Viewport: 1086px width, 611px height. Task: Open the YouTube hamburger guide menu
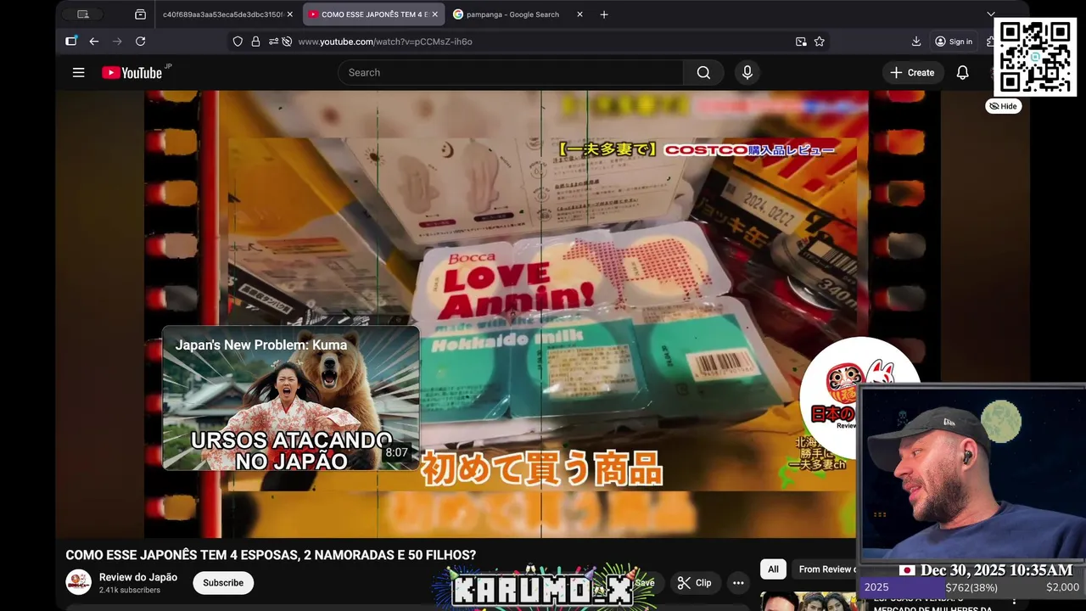[78, 73]
